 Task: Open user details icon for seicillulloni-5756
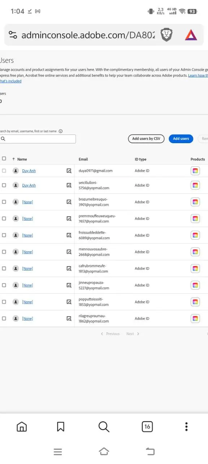coord(69,185)
